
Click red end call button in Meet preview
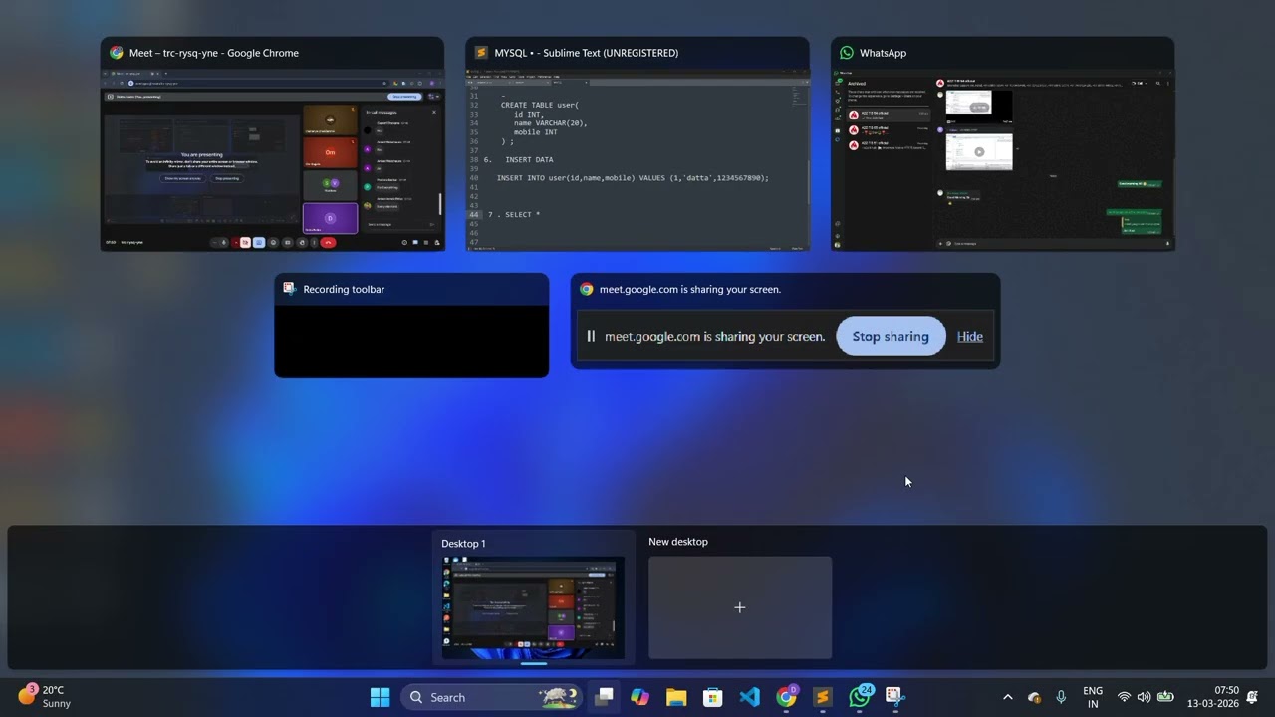tap(327, 242)
